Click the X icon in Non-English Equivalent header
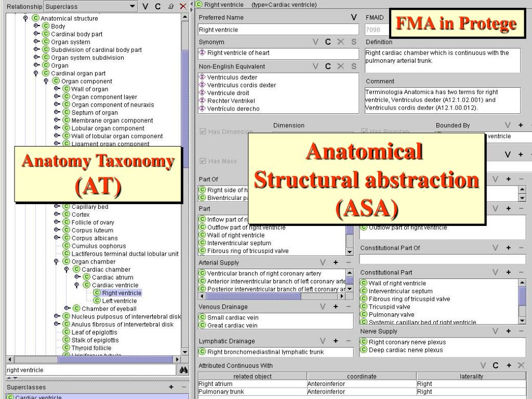The height and width of the screenshot is (399, 532). pyautogui.click(x=341, y=66)
